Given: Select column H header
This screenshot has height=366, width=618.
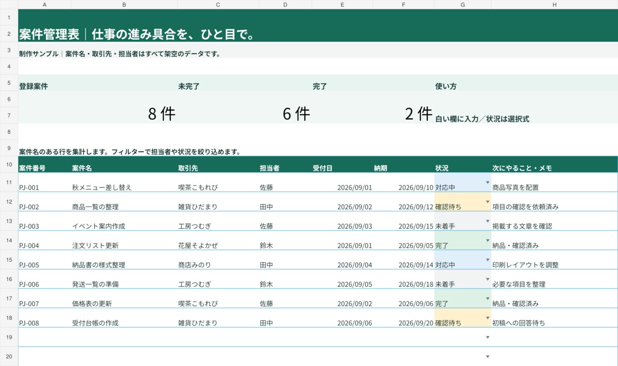Looking at the screenshot, I should [x=555, y=5].
